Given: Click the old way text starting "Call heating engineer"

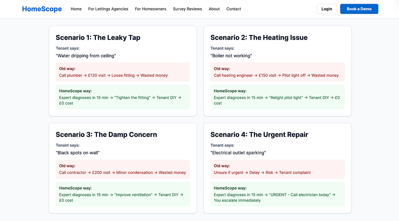Looking at the screenshot, I should [x=276, y=76].
